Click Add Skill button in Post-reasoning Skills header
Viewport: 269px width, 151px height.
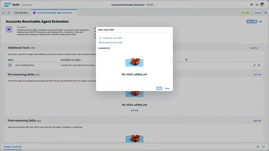point(257,121)
